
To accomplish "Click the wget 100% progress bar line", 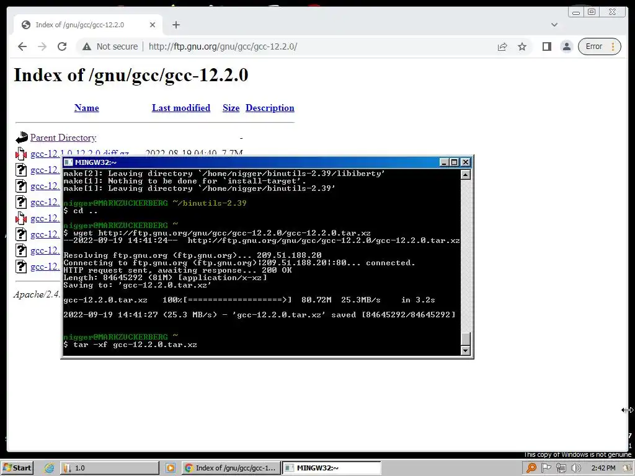I will pyautogui.click(x=249, y=300).
